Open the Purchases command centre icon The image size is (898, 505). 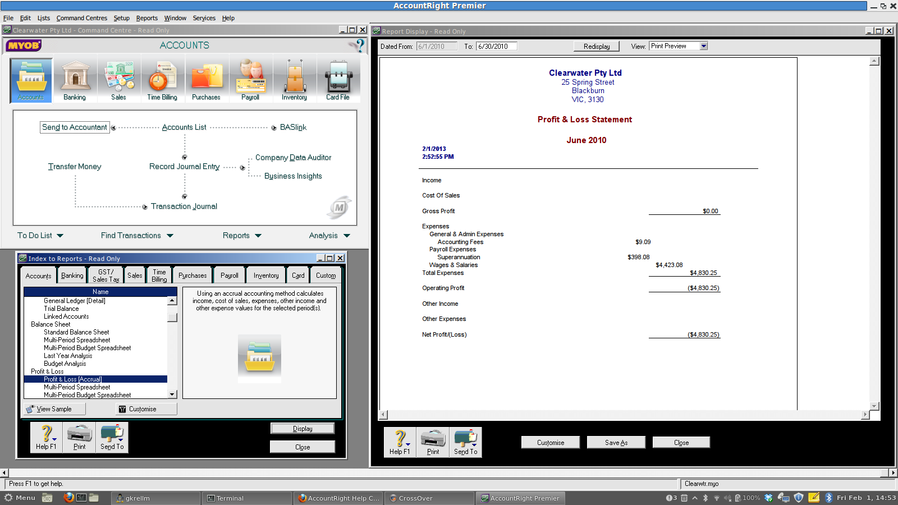(206, 80)
